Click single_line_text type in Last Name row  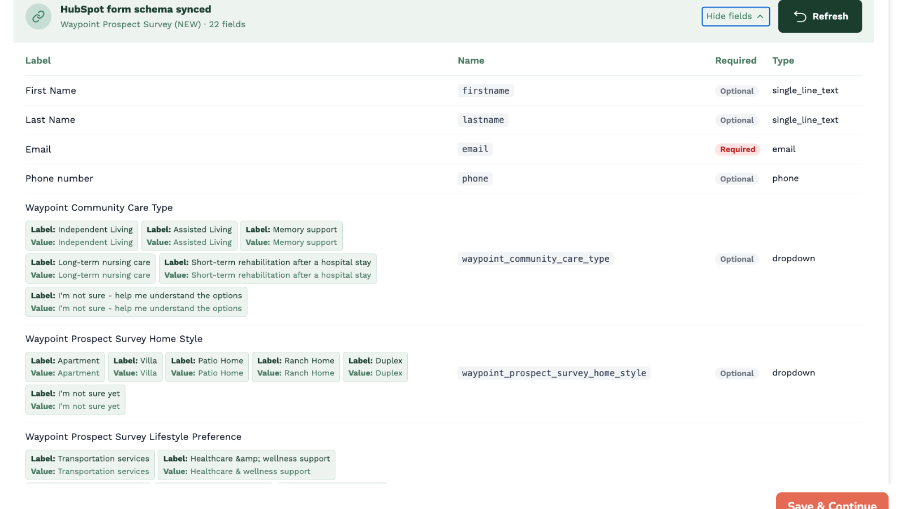[805, 120]
